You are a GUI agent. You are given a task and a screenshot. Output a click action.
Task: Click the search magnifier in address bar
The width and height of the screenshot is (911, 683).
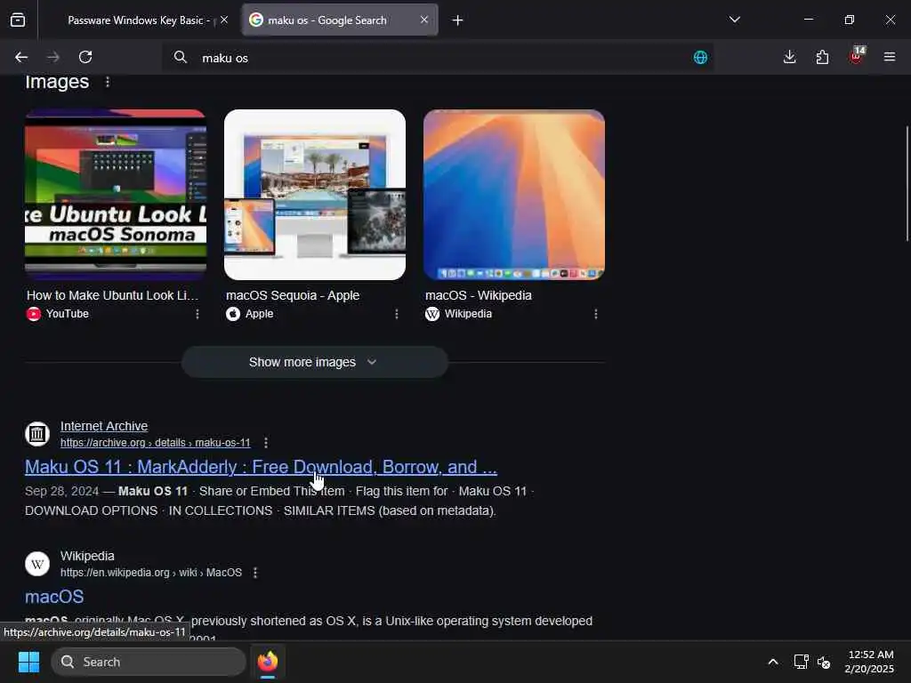[x=181, y=57]
